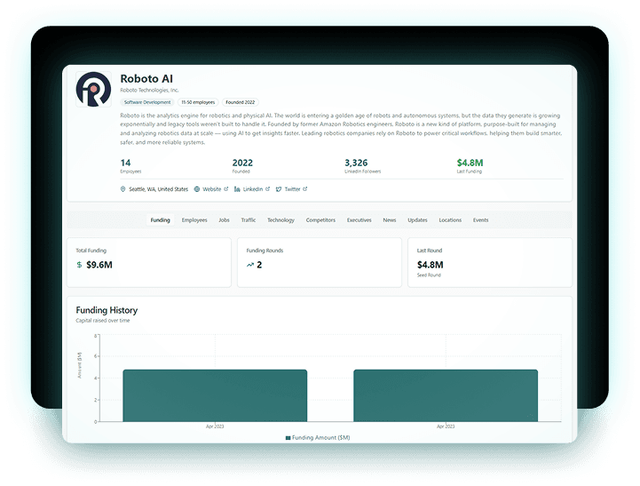Click the Software Development tag
Viewport: 640px width, 486px height.
pos(147,102)
